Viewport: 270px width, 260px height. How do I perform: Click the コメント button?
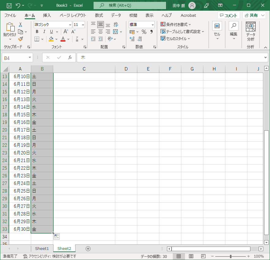click(x=228, y=16)
